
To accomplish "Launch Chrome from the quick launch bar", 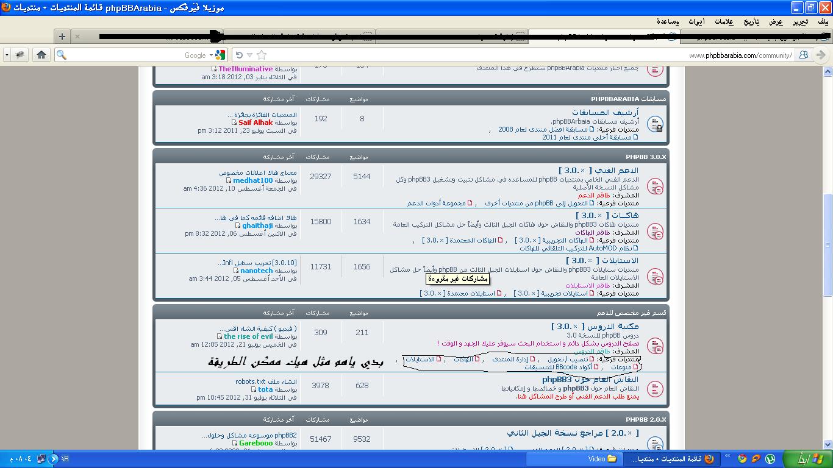I will 742,459.
